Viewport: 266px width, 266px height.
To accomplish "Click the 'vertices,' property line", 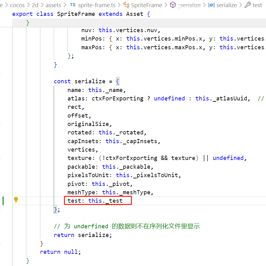I will point(83,150).
